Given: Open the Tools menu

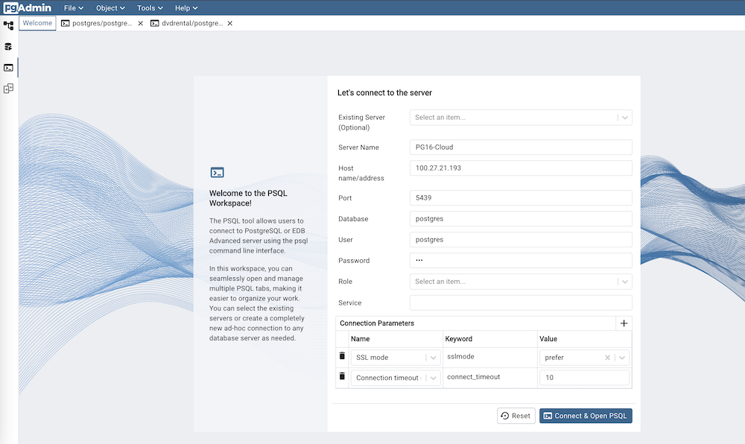Looking at the screenshot, I should [x=148, y=7].
